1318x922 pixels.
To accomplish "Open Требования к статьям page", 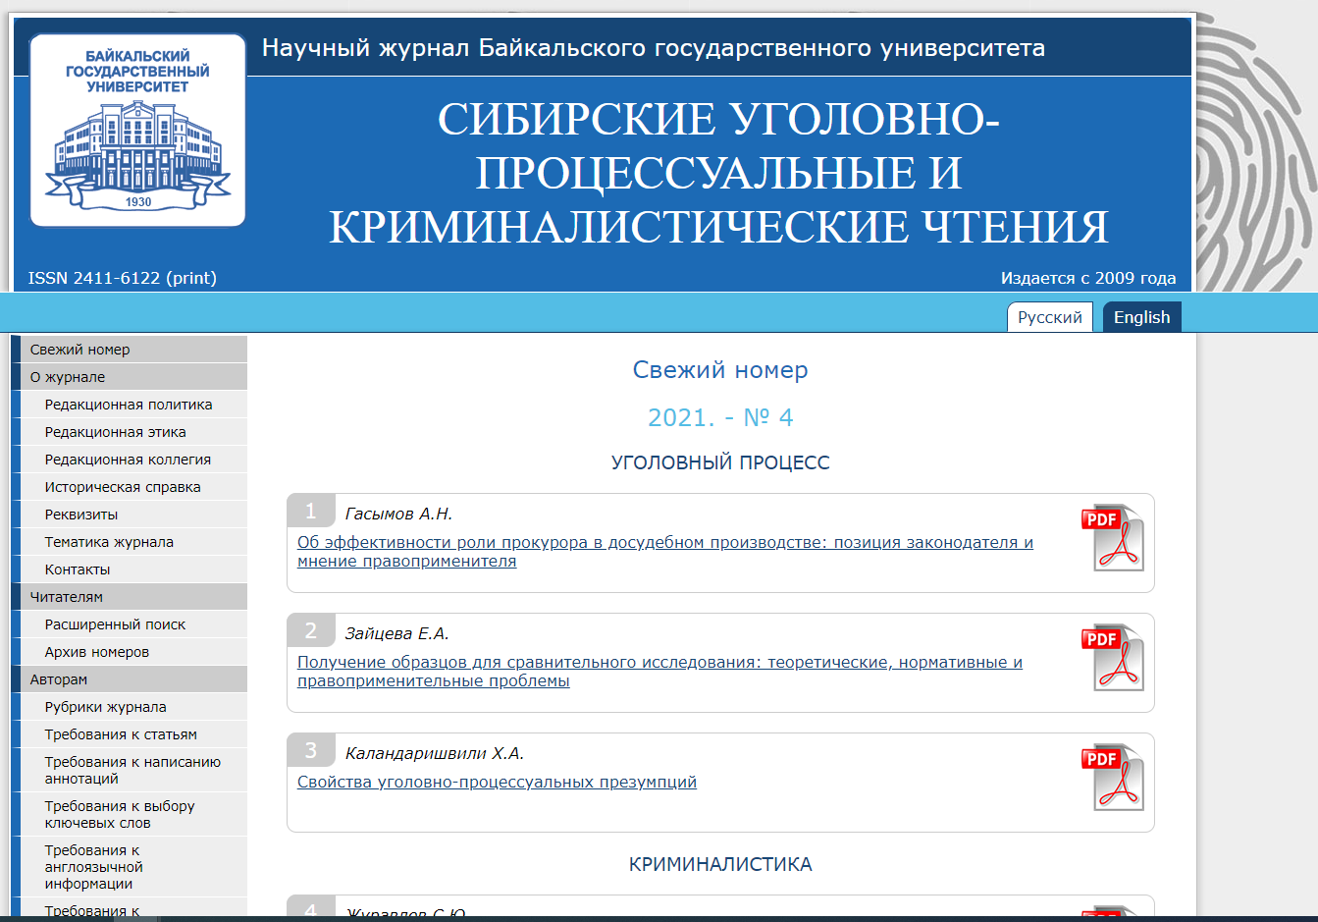I will (x=121, y=734).
